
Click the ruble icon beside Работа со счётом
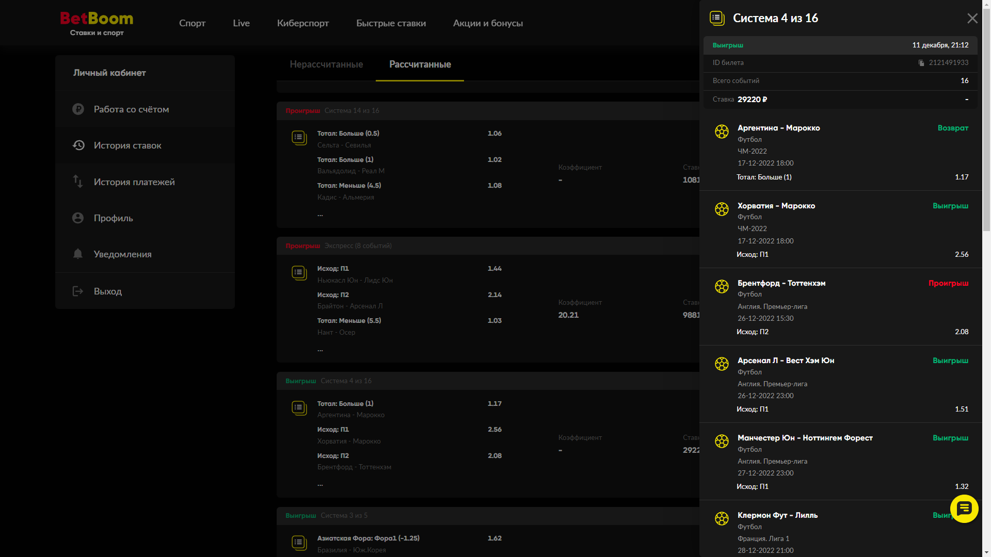[x=78, y=109]
